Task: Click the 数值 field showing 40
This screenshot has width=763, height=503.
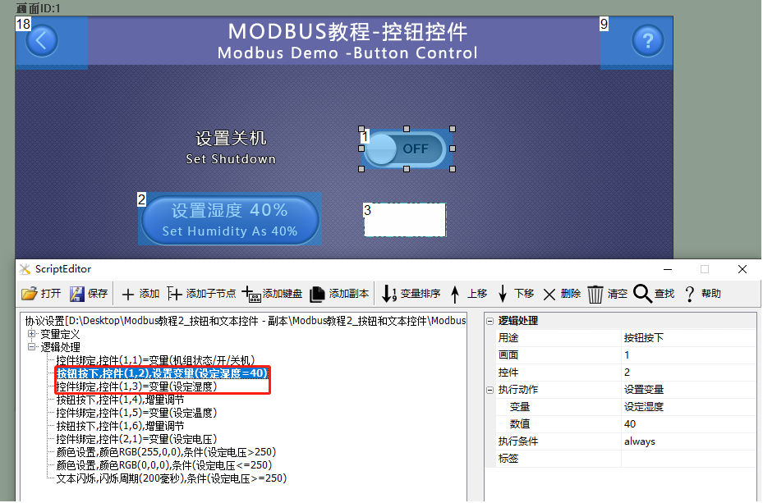Action: (x=688, y=424)
